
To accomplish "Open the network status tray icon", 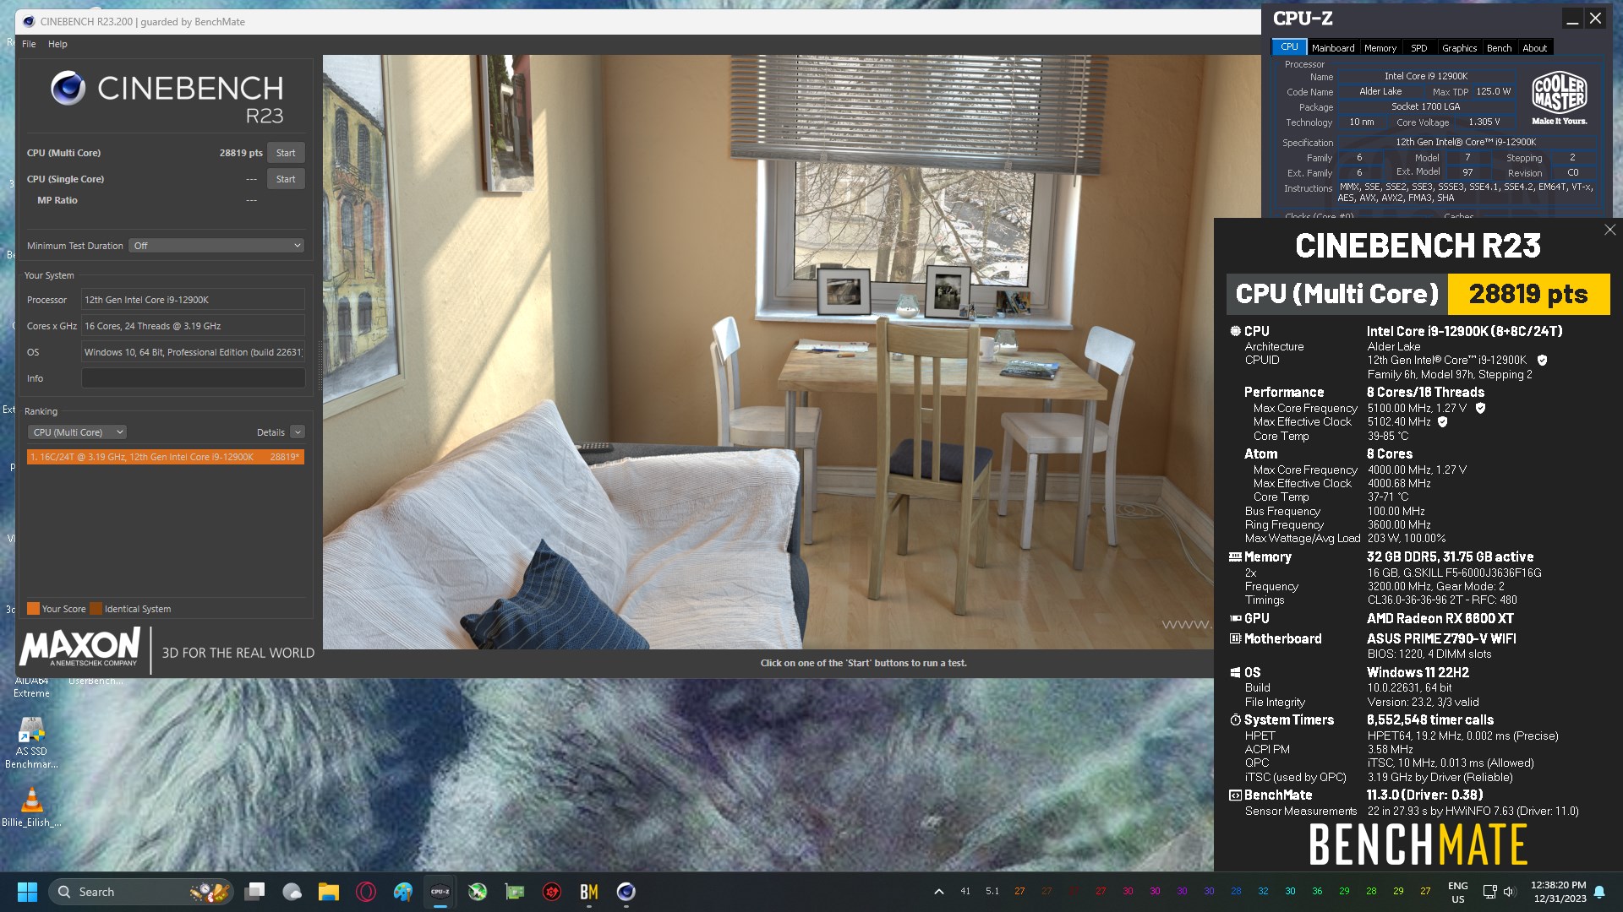I will (x=1489, y=892).
